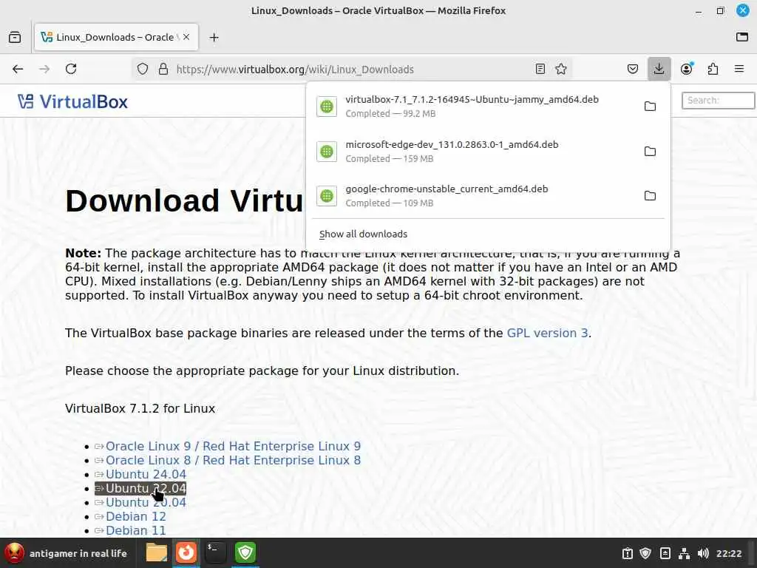Open the green shield app in taskbar

(245, 552)
